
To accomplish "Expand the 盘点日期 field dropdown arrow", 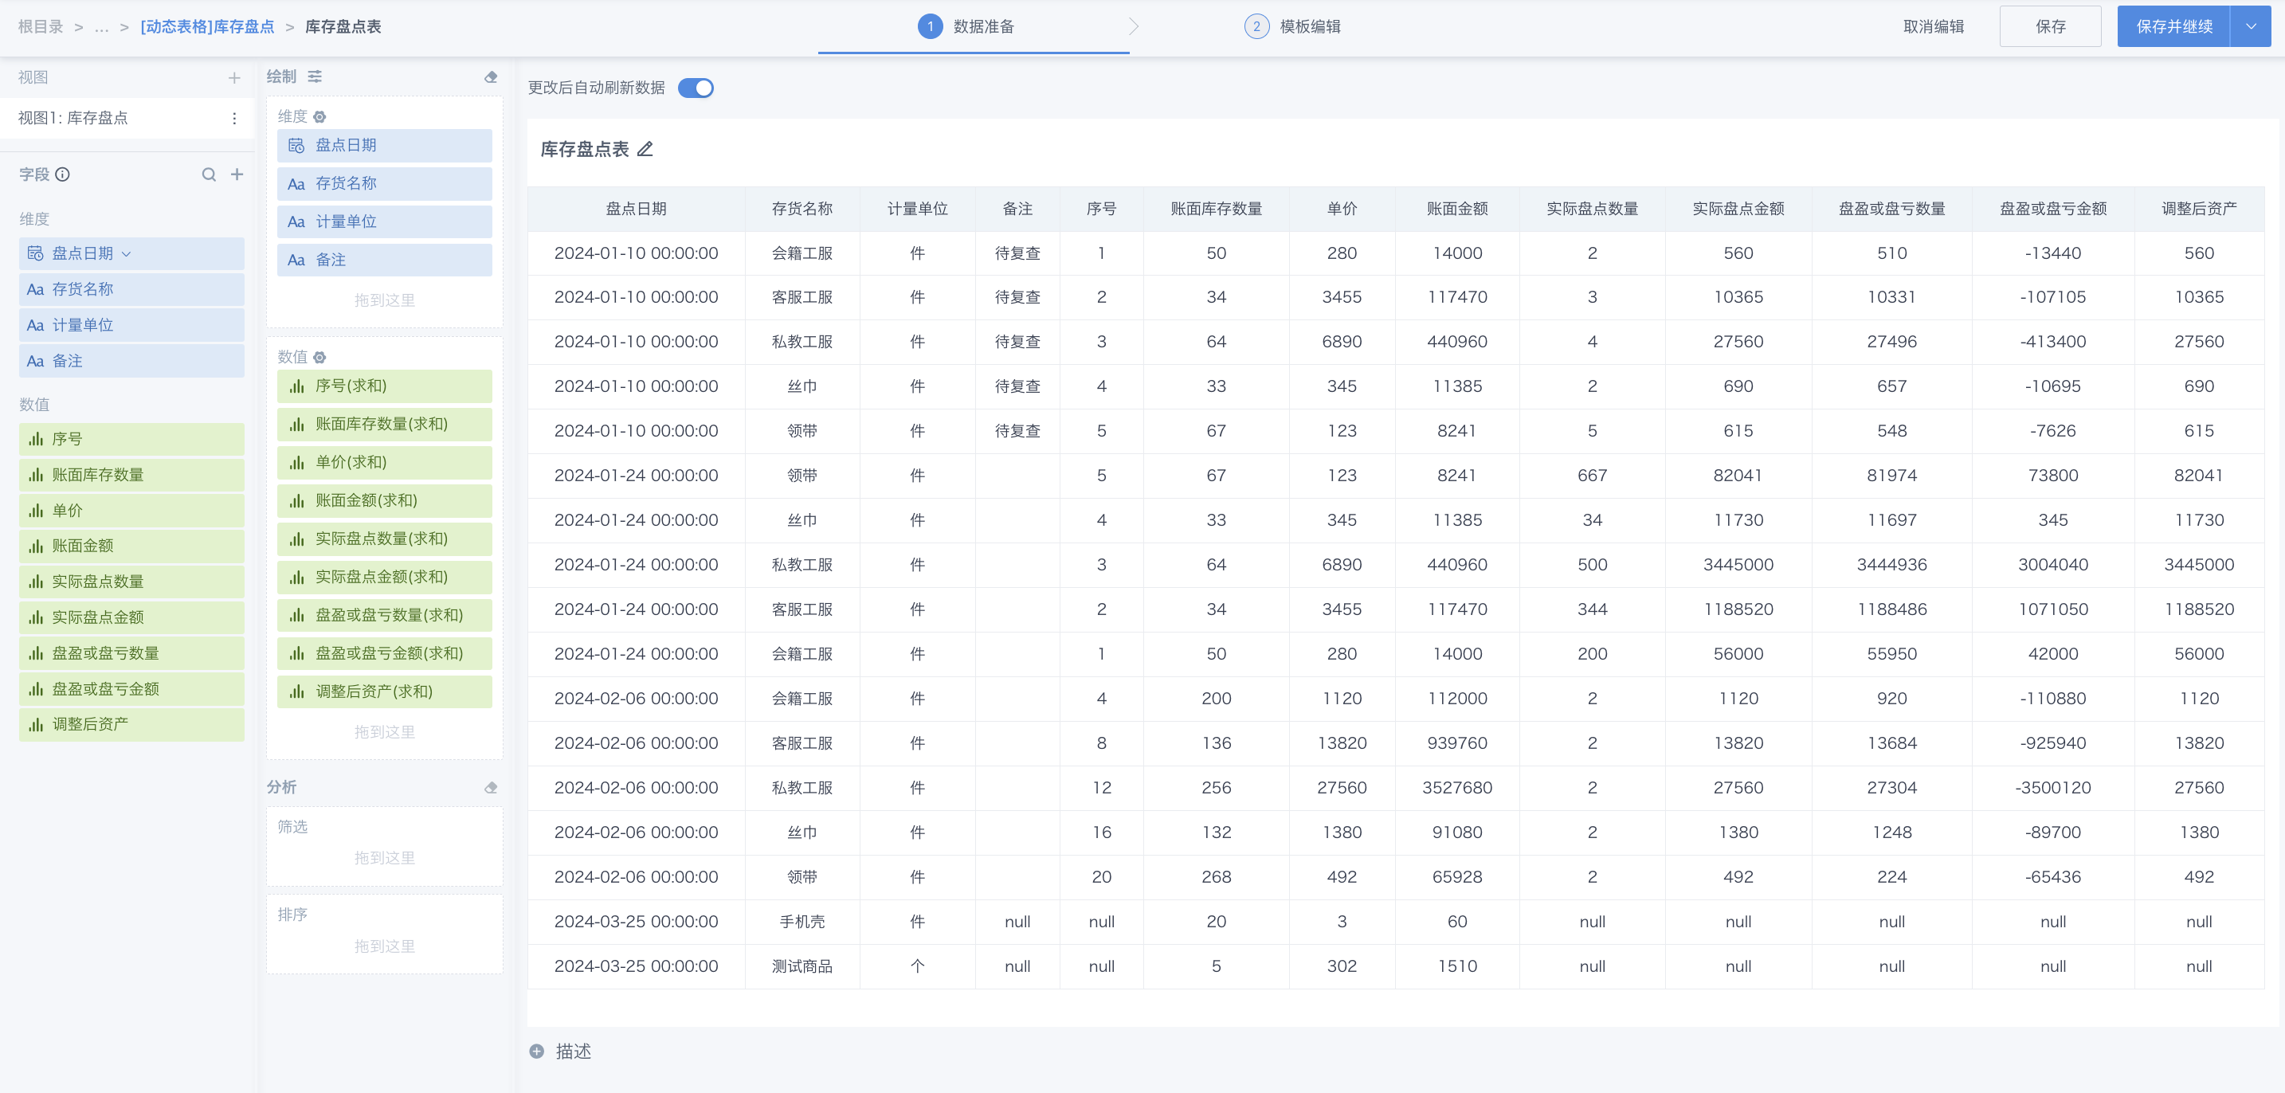I will pos(127,253).
